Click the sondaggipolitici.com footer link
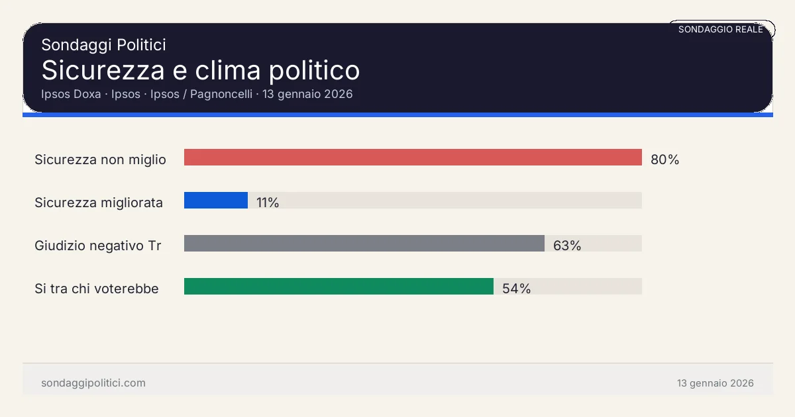The image size is (795, 417). pyautogui.click(x=93, y=383)
